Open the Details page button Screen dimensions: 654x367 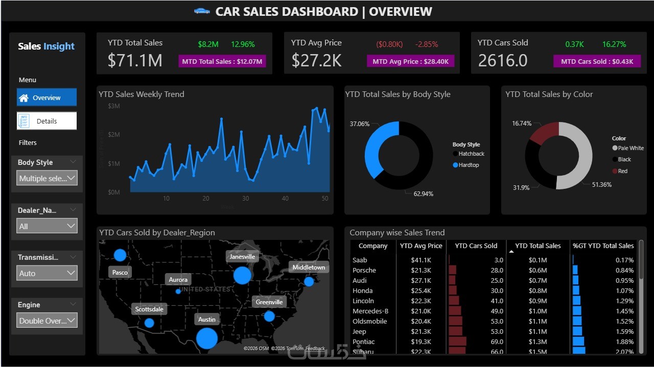tap(46, 121)
